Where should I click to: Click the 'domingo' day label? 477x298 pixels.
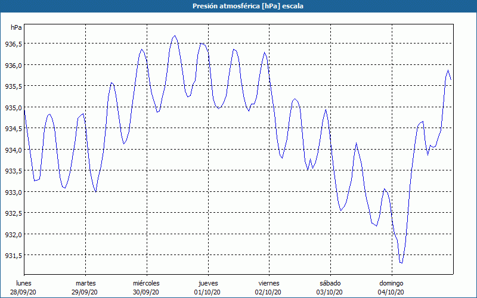[x=391, y=283]
